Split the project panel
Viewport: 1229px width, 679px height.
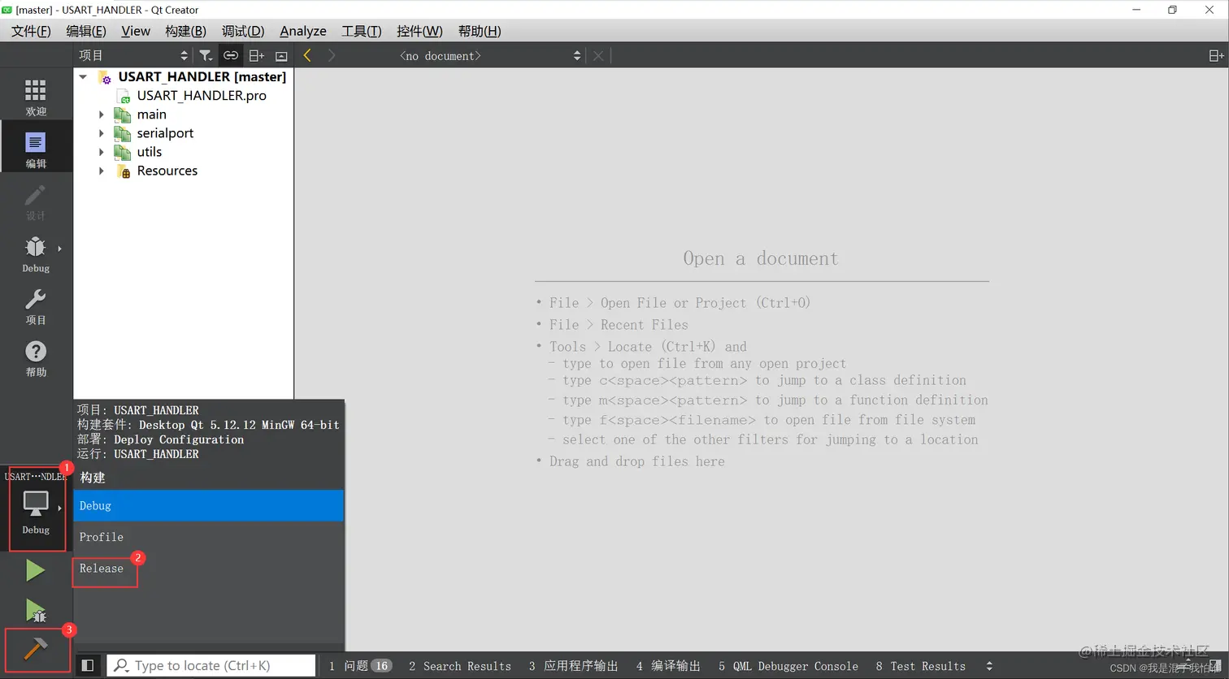coord(256,55)
